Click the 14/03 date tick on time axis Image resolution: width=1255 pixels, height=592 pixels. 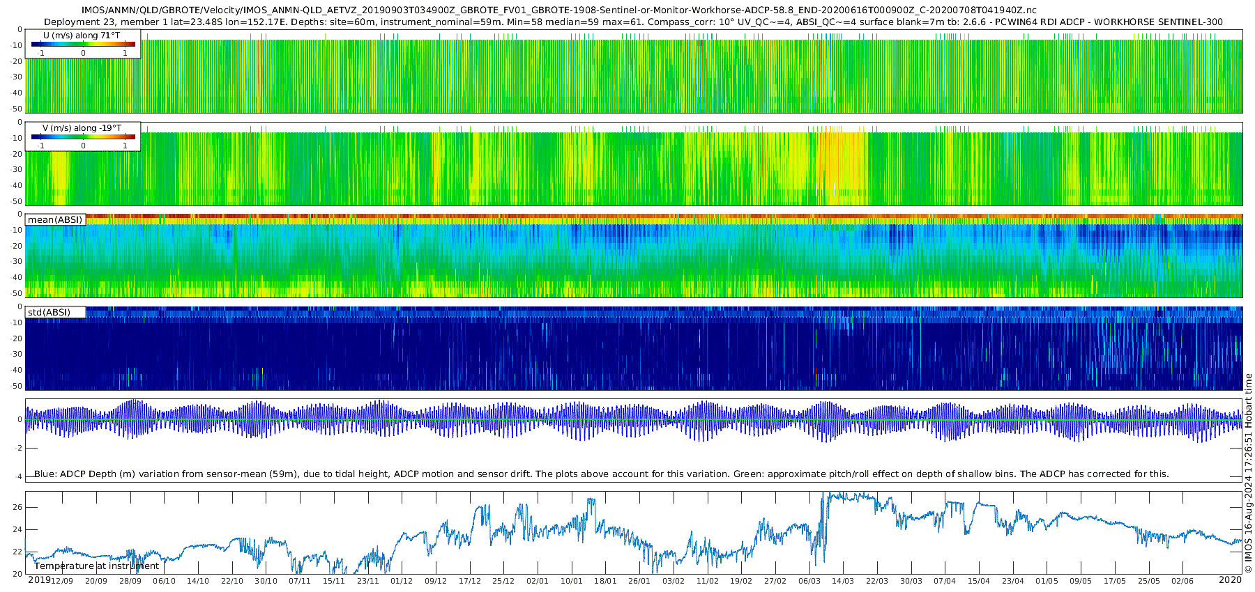843,581
